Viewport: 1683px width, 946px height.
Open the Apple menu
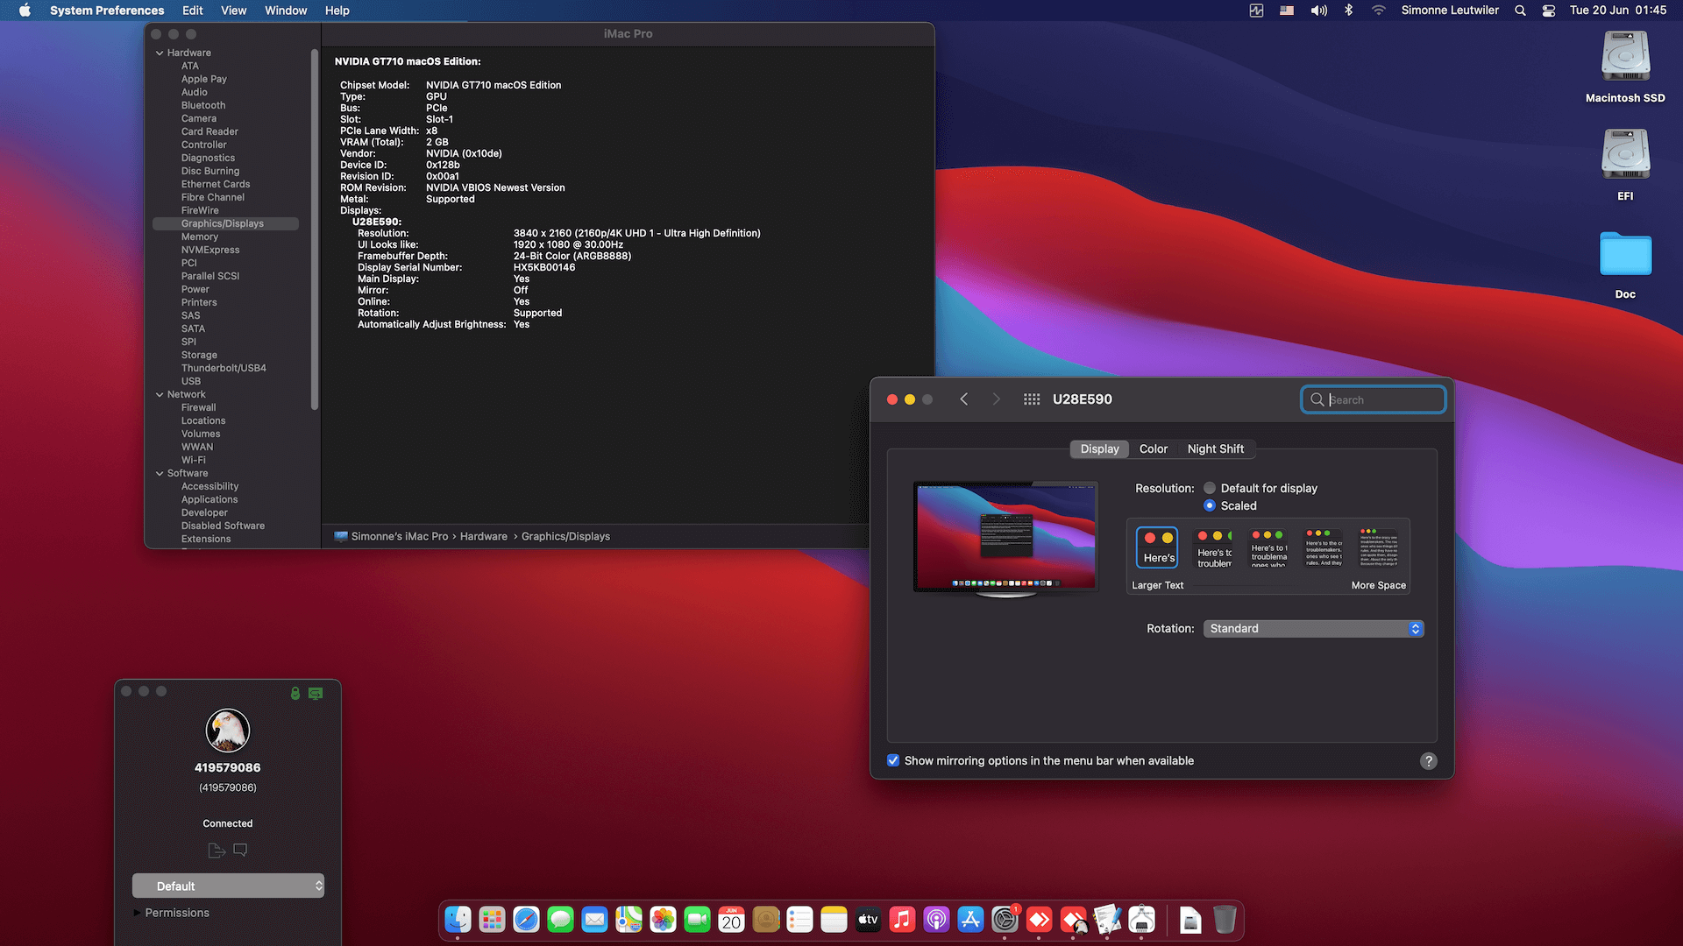(25, 11)
